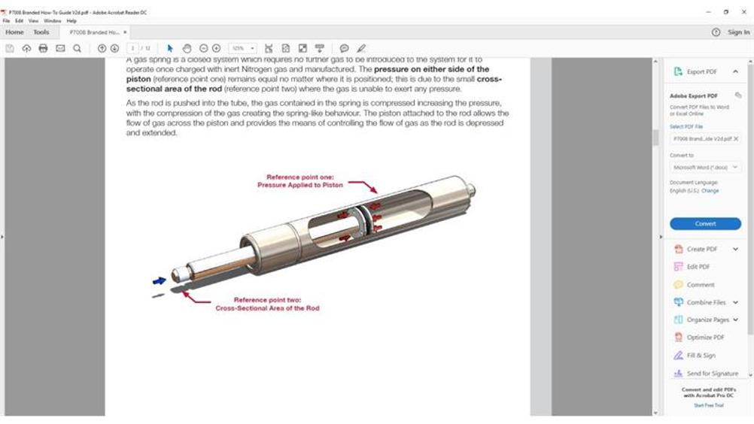Image resolution: width=754 pixels, height=424 pixels.
Task: Click the upload to cloud icon
Action: tap(26, 49)
